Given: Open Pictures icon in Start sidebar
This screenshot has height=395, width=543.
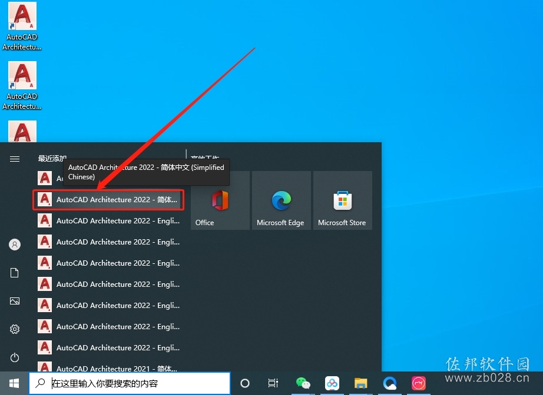Looking at the screenshot, I should 15,301.
